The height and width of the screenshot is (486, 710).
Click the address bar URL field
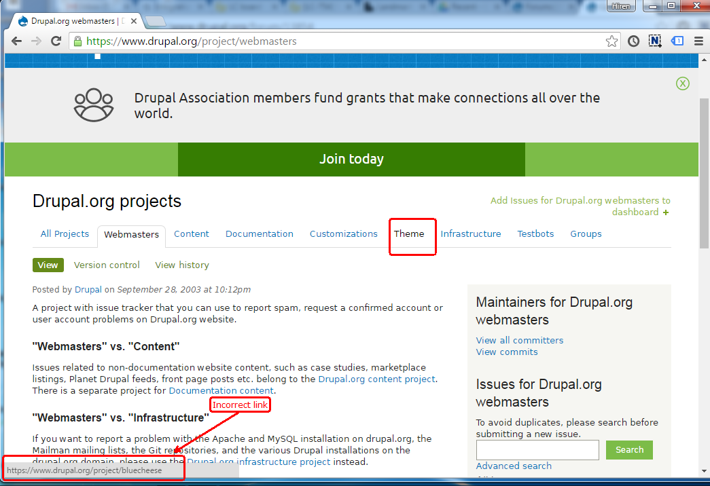coord(343,41)
